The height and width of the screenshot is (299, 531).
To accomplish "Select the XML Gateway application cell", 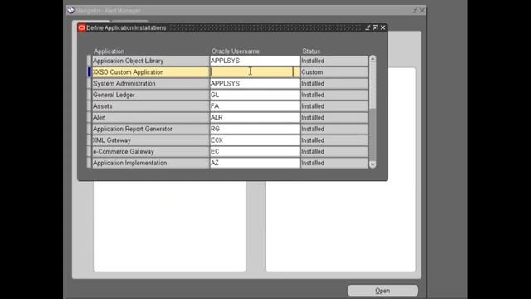I will 151,140.
